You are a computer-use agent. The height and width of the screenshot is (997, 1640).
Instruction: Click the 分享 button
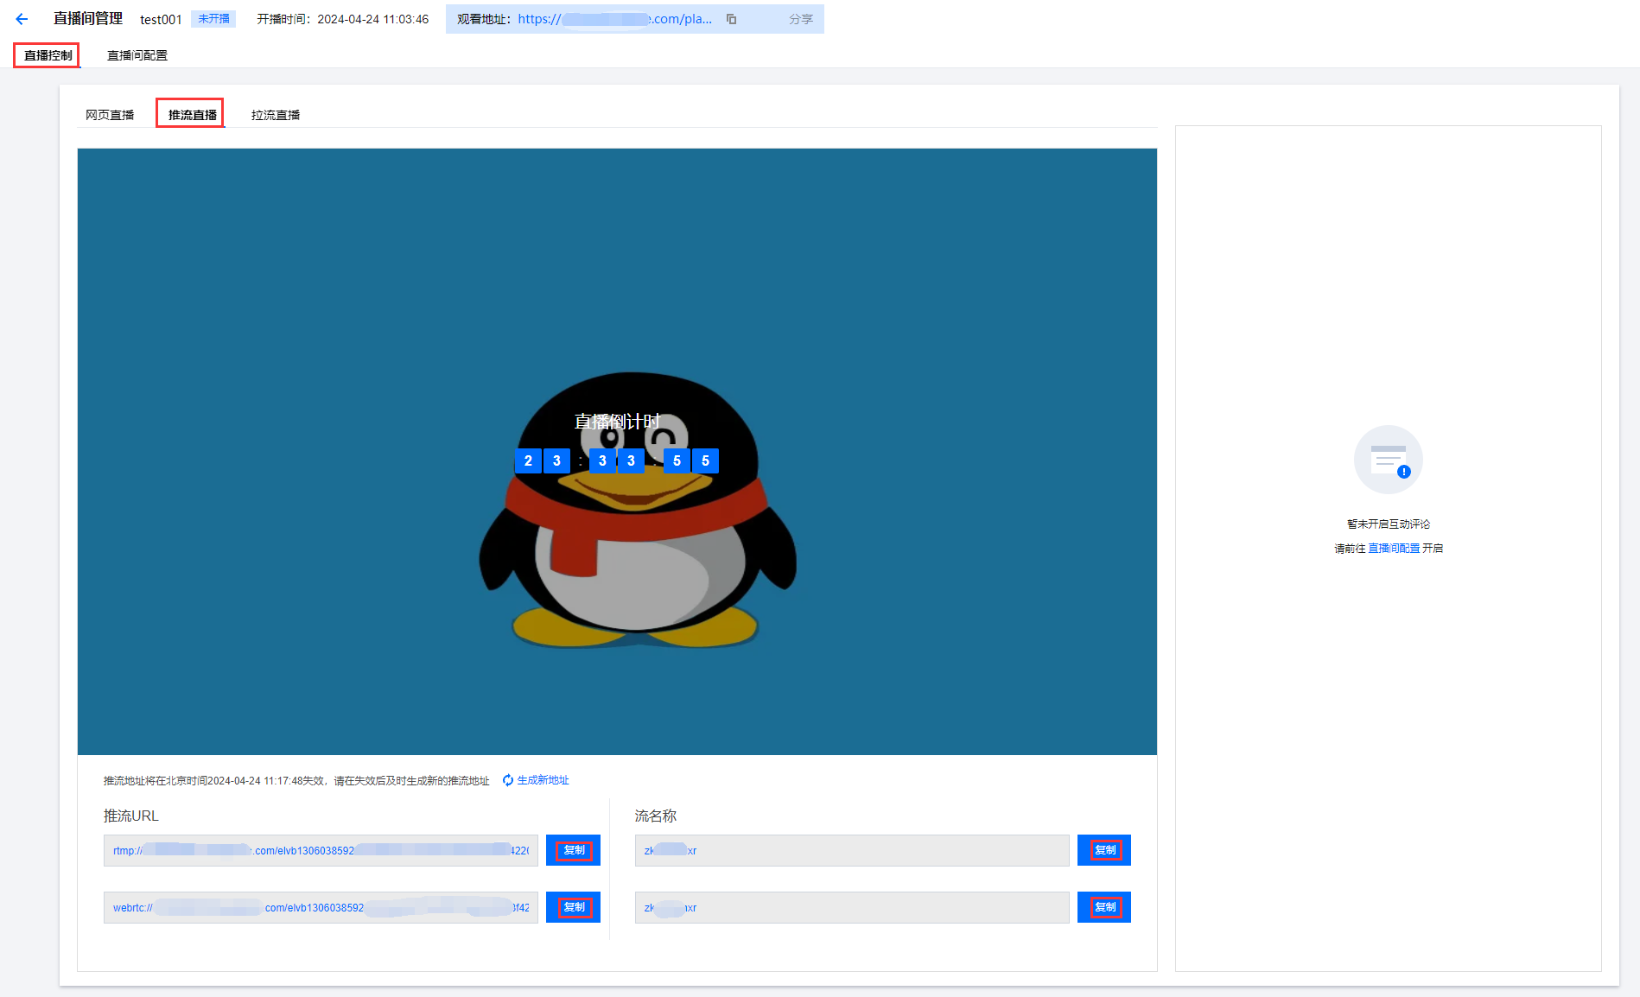pos(801,19)
